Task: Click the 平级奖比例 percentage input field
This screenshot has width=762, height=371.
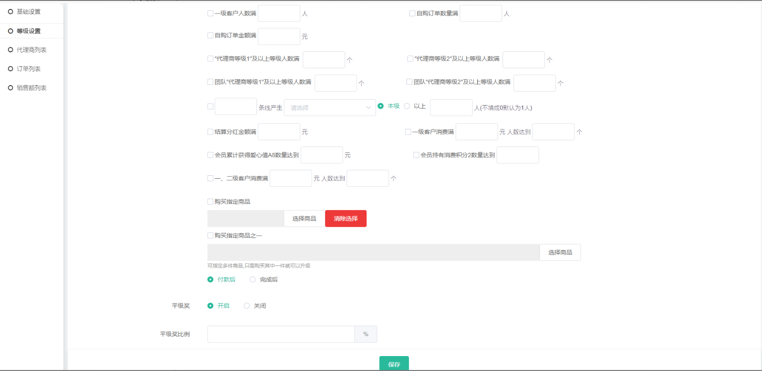Action: (281, 334)
